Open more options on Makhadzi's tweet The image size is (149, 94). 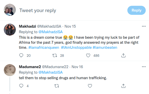point(144,26)
